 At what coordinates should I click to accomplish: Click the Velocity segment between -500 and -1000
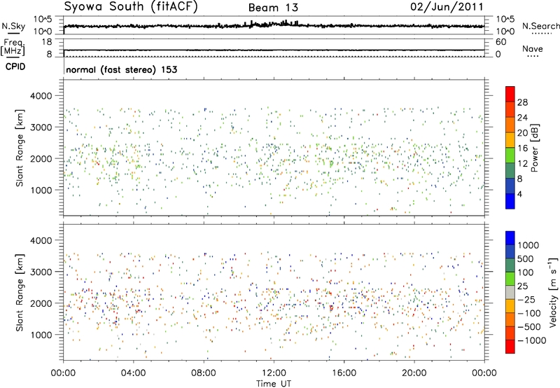[510, 333]
